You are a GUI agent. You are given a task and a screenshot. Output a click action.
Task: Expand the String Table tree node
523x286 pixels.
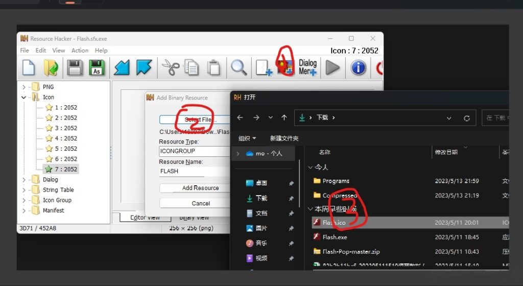(x=23, y=190)
